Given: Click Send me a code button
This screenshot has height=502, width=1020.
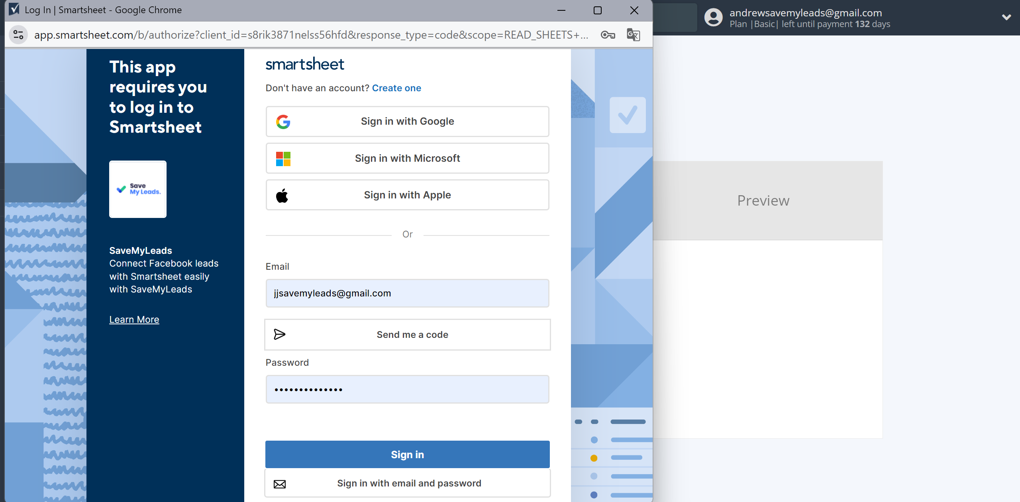Looking at the screenshot, I should click(407, 335).
